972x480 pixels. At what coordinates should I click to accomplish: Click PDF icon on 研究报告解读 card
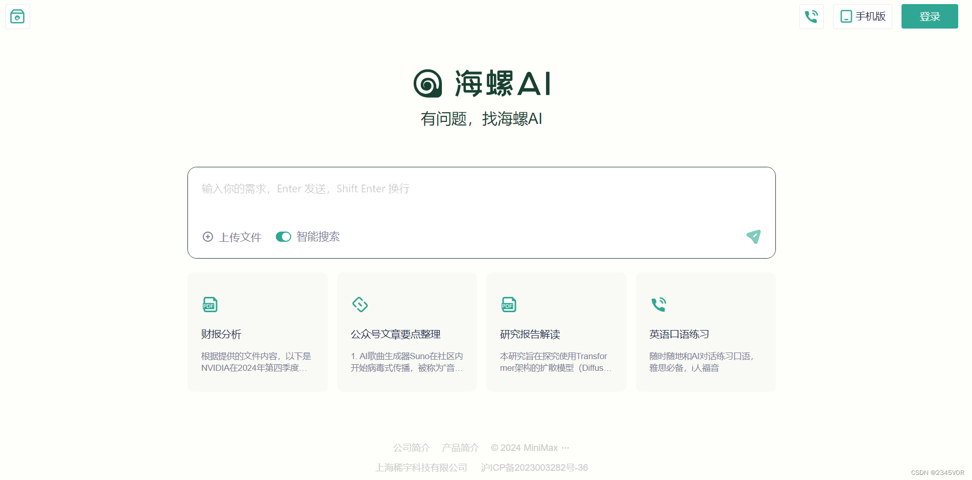click(509, 305)
